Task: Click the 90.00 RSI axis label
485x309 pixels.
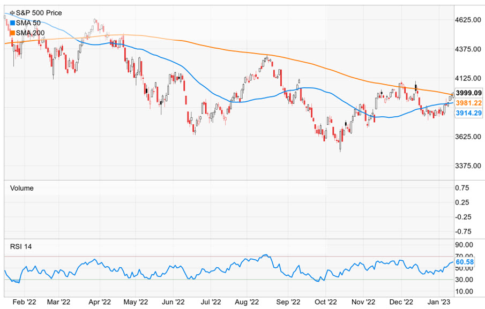Action: pos(464,245)
